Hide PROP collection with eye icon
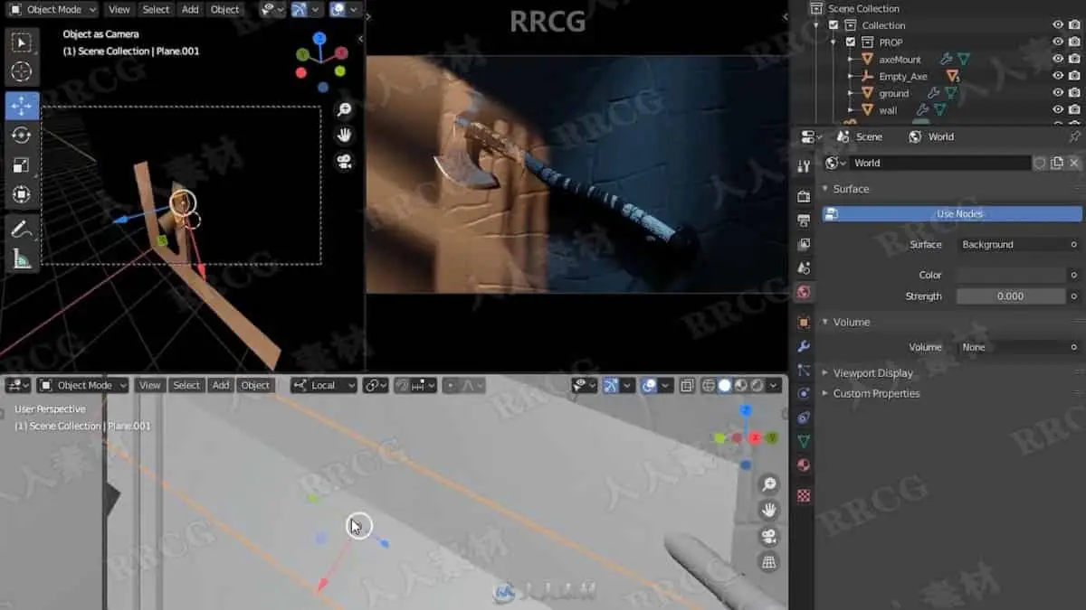 1057,42
